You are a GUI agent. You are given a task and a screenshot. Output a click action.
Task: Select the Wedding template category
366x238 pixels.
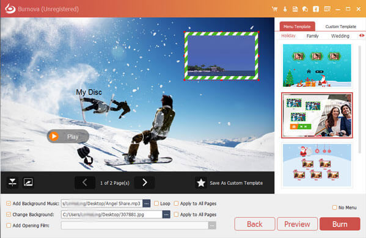click(x=340, y=36)
